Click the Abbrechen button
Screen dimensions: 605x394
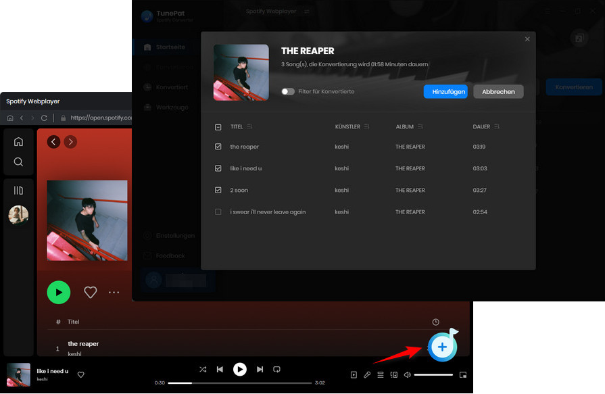click(498, 91)
